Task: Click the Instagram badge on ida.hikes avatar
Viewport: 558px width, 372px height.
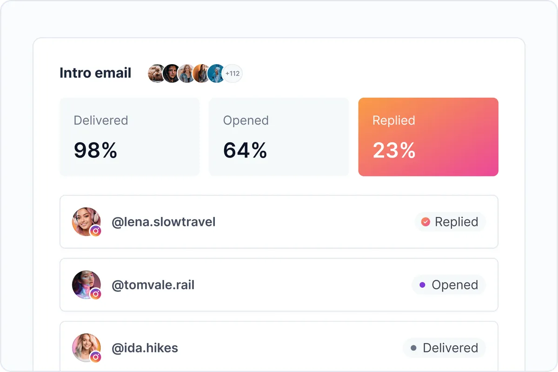Action: [x=95, y=357]
